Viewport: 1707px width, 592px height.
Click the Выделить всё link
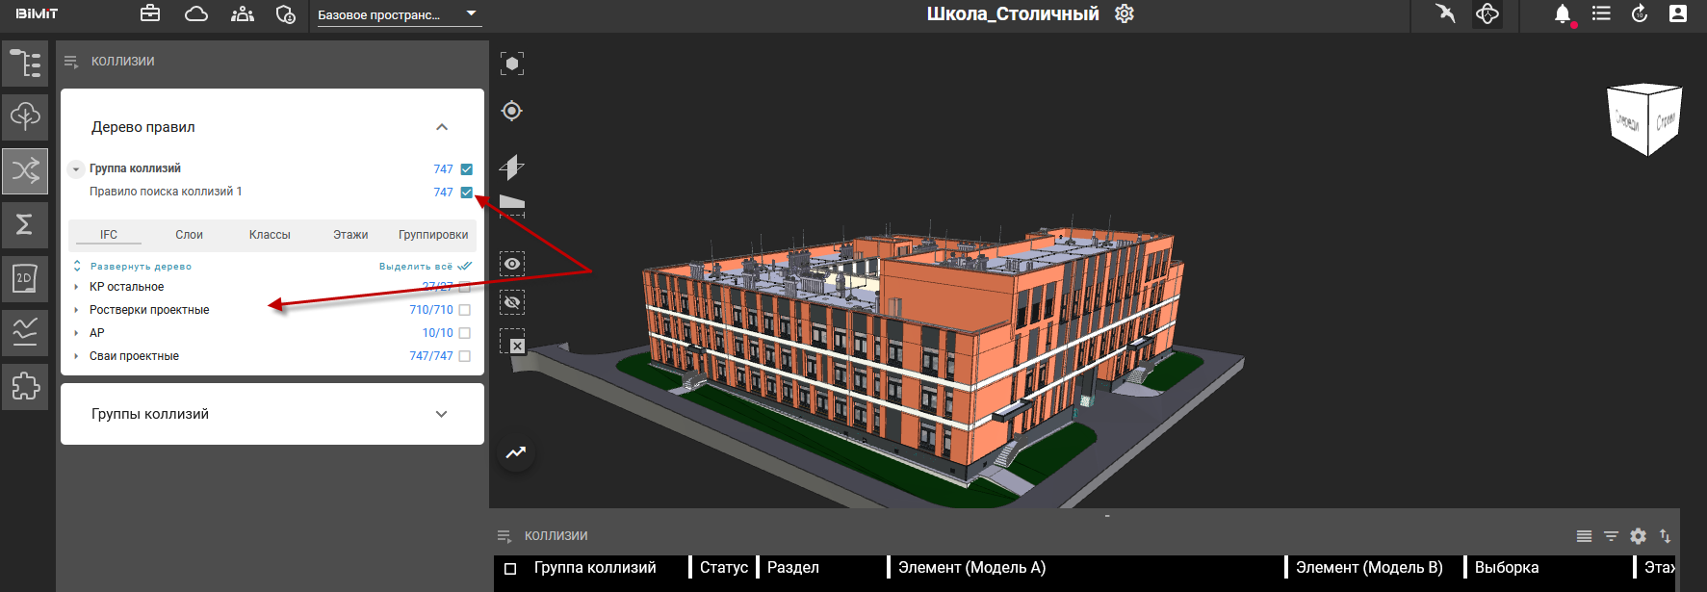[416, 267]
